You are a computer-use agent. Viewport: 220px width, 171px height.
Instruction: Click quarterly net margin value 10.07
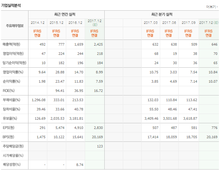pos(213,82)
